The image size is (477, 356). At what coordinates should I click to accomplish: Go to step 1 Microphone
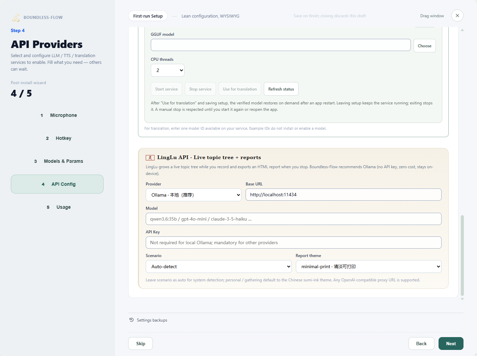tap(57, 115)
